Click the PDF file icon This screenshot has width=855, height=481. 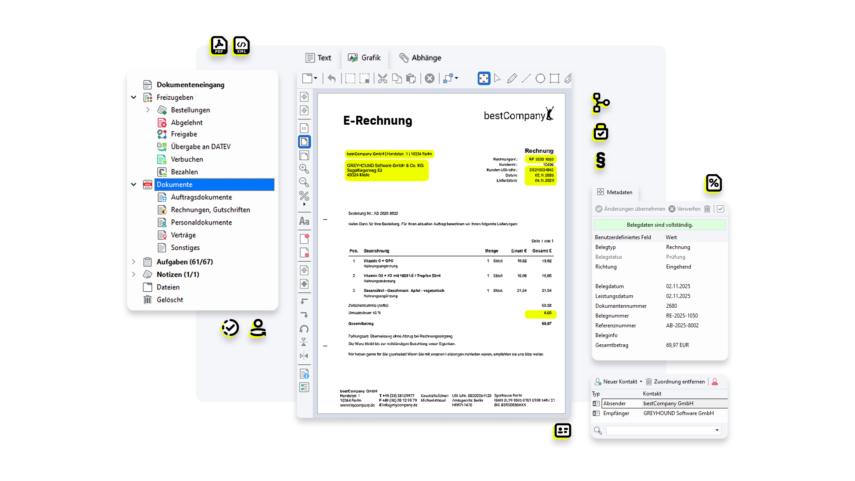click(x=219, y=45)
